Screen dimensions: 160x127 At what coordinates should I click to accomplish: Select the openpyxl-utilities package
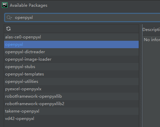pos(71,82)
